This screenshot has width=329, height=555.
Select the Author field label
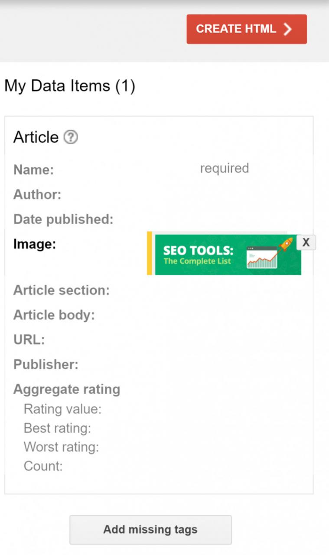click(x=37, y=195)
